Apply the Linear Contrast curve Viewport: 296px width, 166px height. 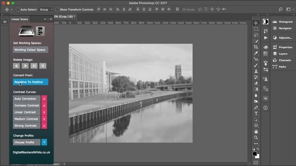tap(27, 112)
